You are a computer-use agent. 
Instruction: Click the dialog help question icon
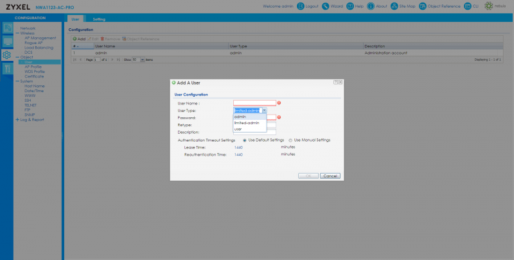tap(335, 83)
